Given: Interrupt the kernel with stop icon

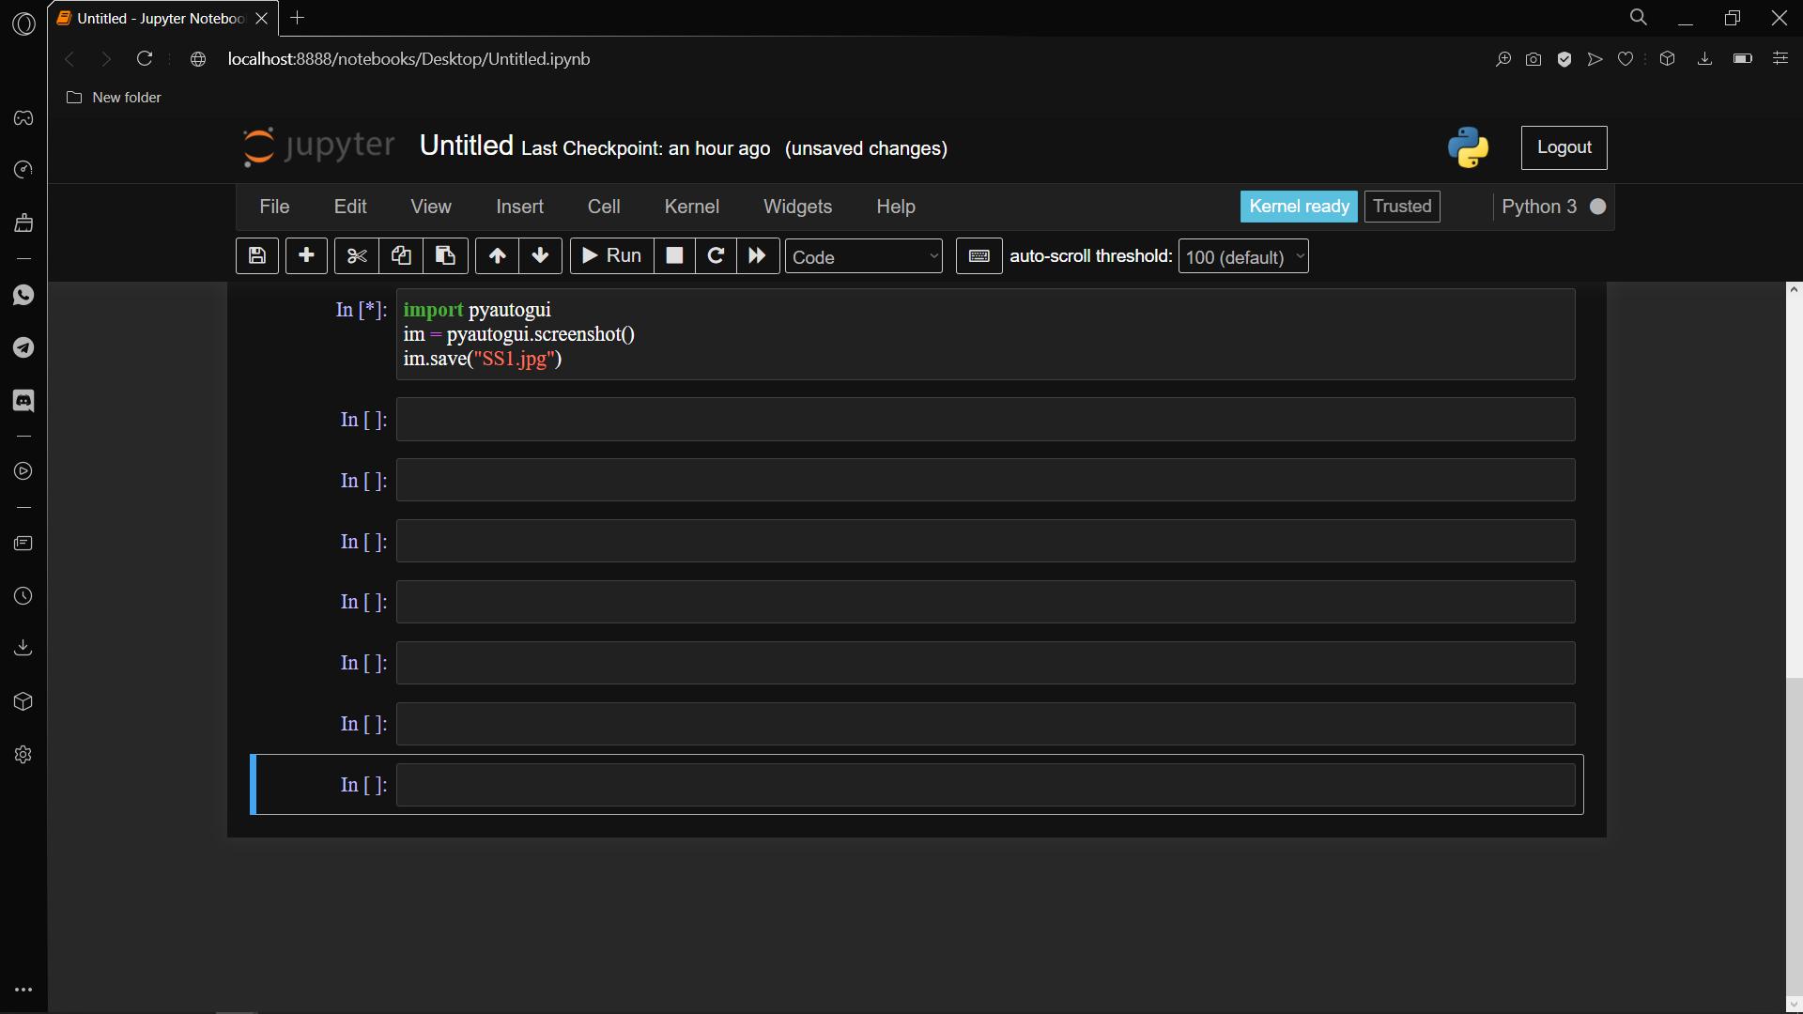Looking at the screenshot, I should point(674,256).
